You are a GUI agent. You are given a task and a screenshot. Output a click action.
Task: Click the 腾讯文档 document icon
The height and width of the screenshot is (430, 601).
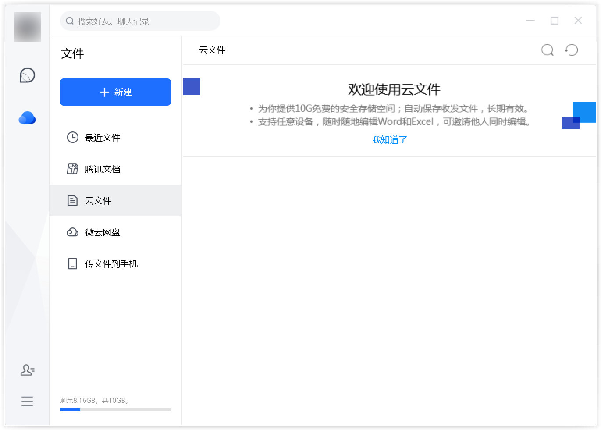pyautogui.click(x=72, y=169)
